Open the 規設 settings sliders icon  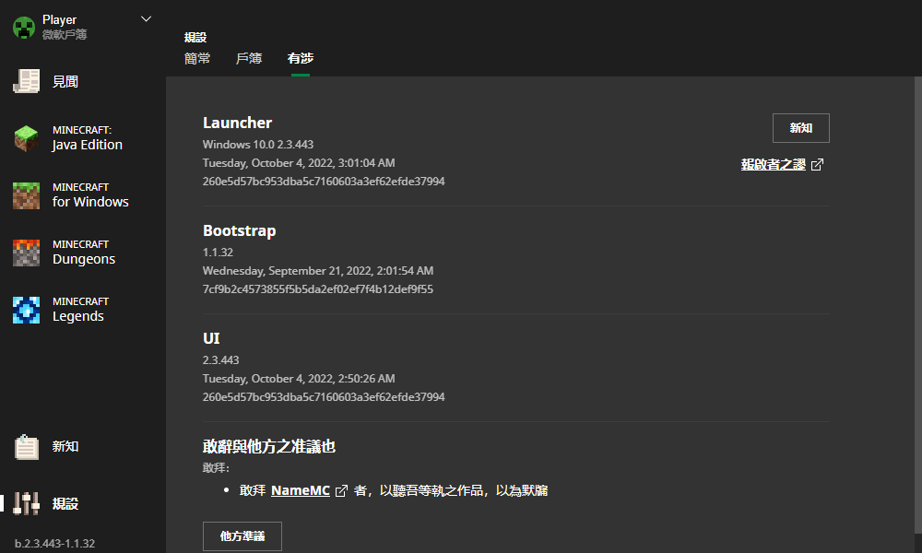(27, 503)
